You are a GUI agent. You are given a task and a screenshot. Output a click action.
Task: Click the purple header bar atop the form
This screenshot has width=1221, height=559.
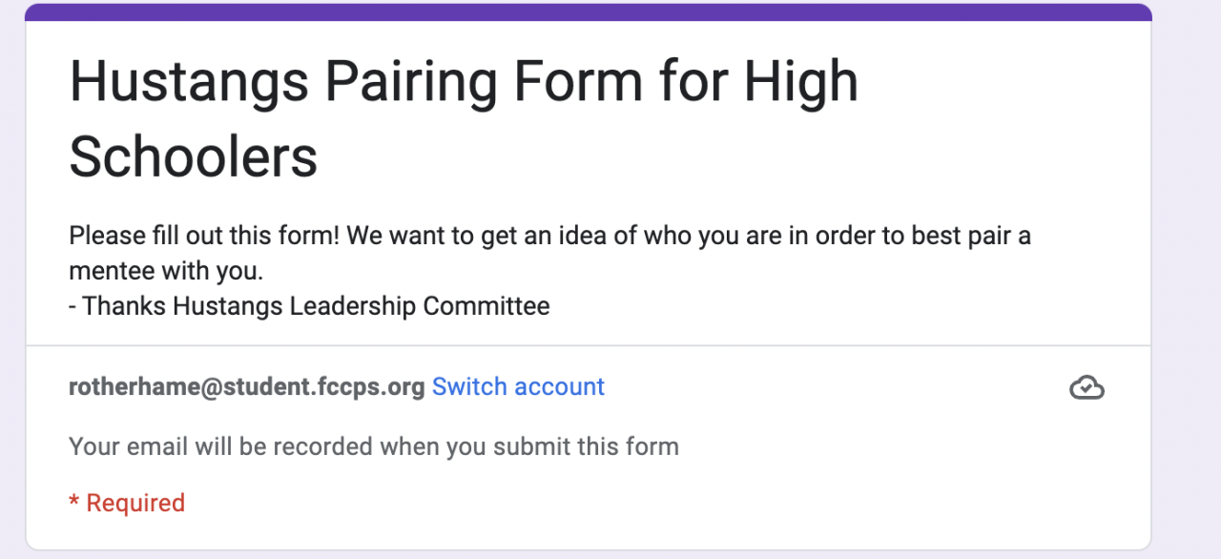coord(588,11)
